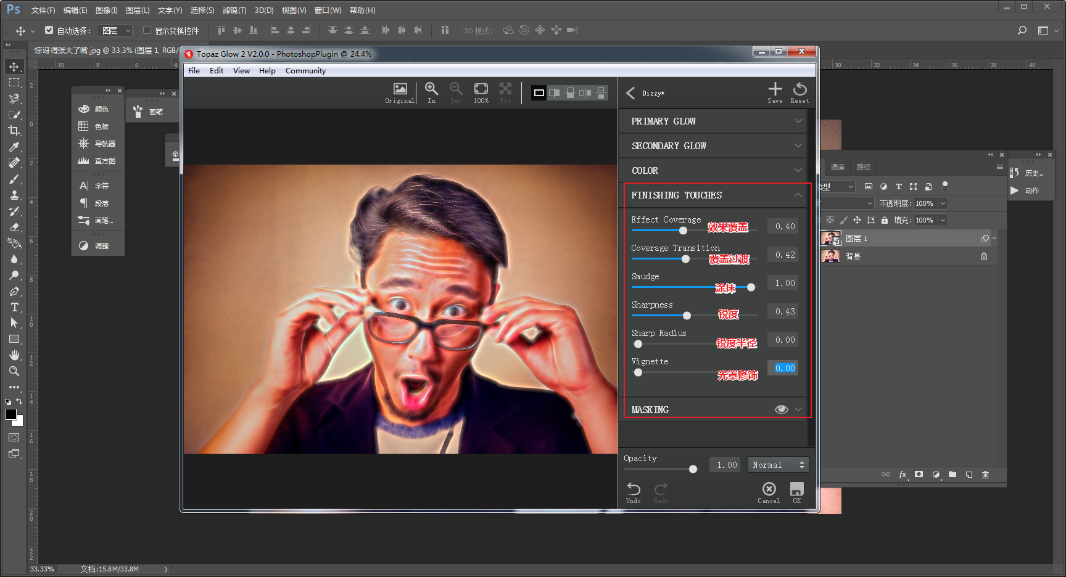Click the Smudge slider handle

[751, 287]
